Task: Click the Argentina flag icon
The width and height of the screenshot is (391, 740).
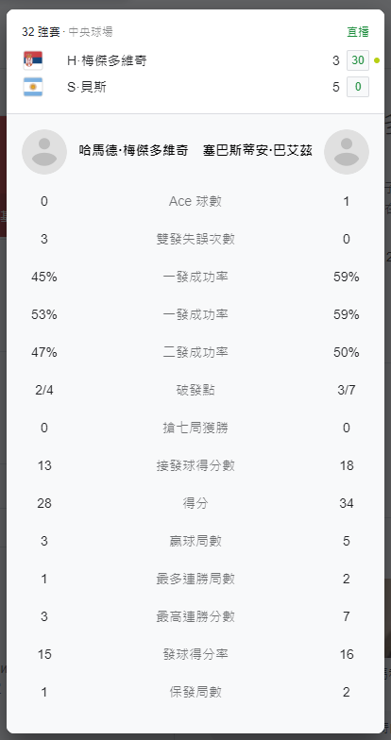Action: click(x=32, y=87)
